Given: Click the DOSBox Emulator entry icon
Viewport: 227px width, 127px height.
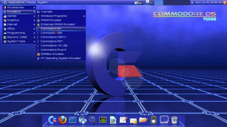Looking at the screenshot, I should pos(38,54).
